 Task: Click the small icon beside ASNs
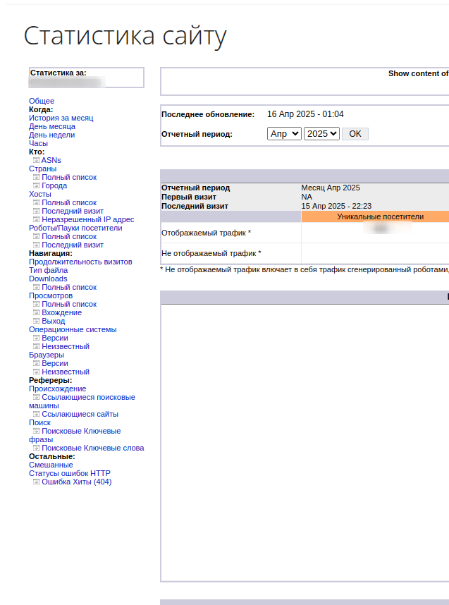coord(36,160)
